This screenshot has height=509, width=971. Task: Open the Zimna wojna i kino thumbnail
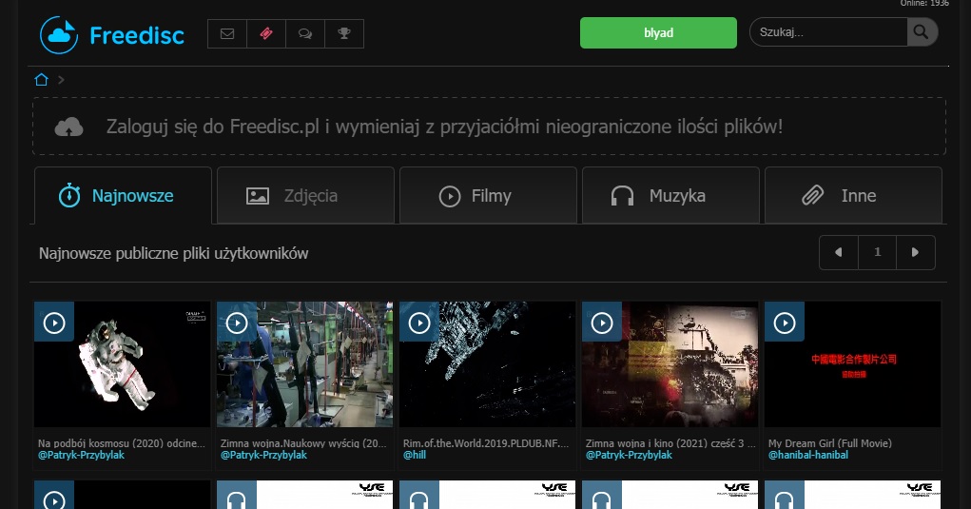[x=670, y=364]
